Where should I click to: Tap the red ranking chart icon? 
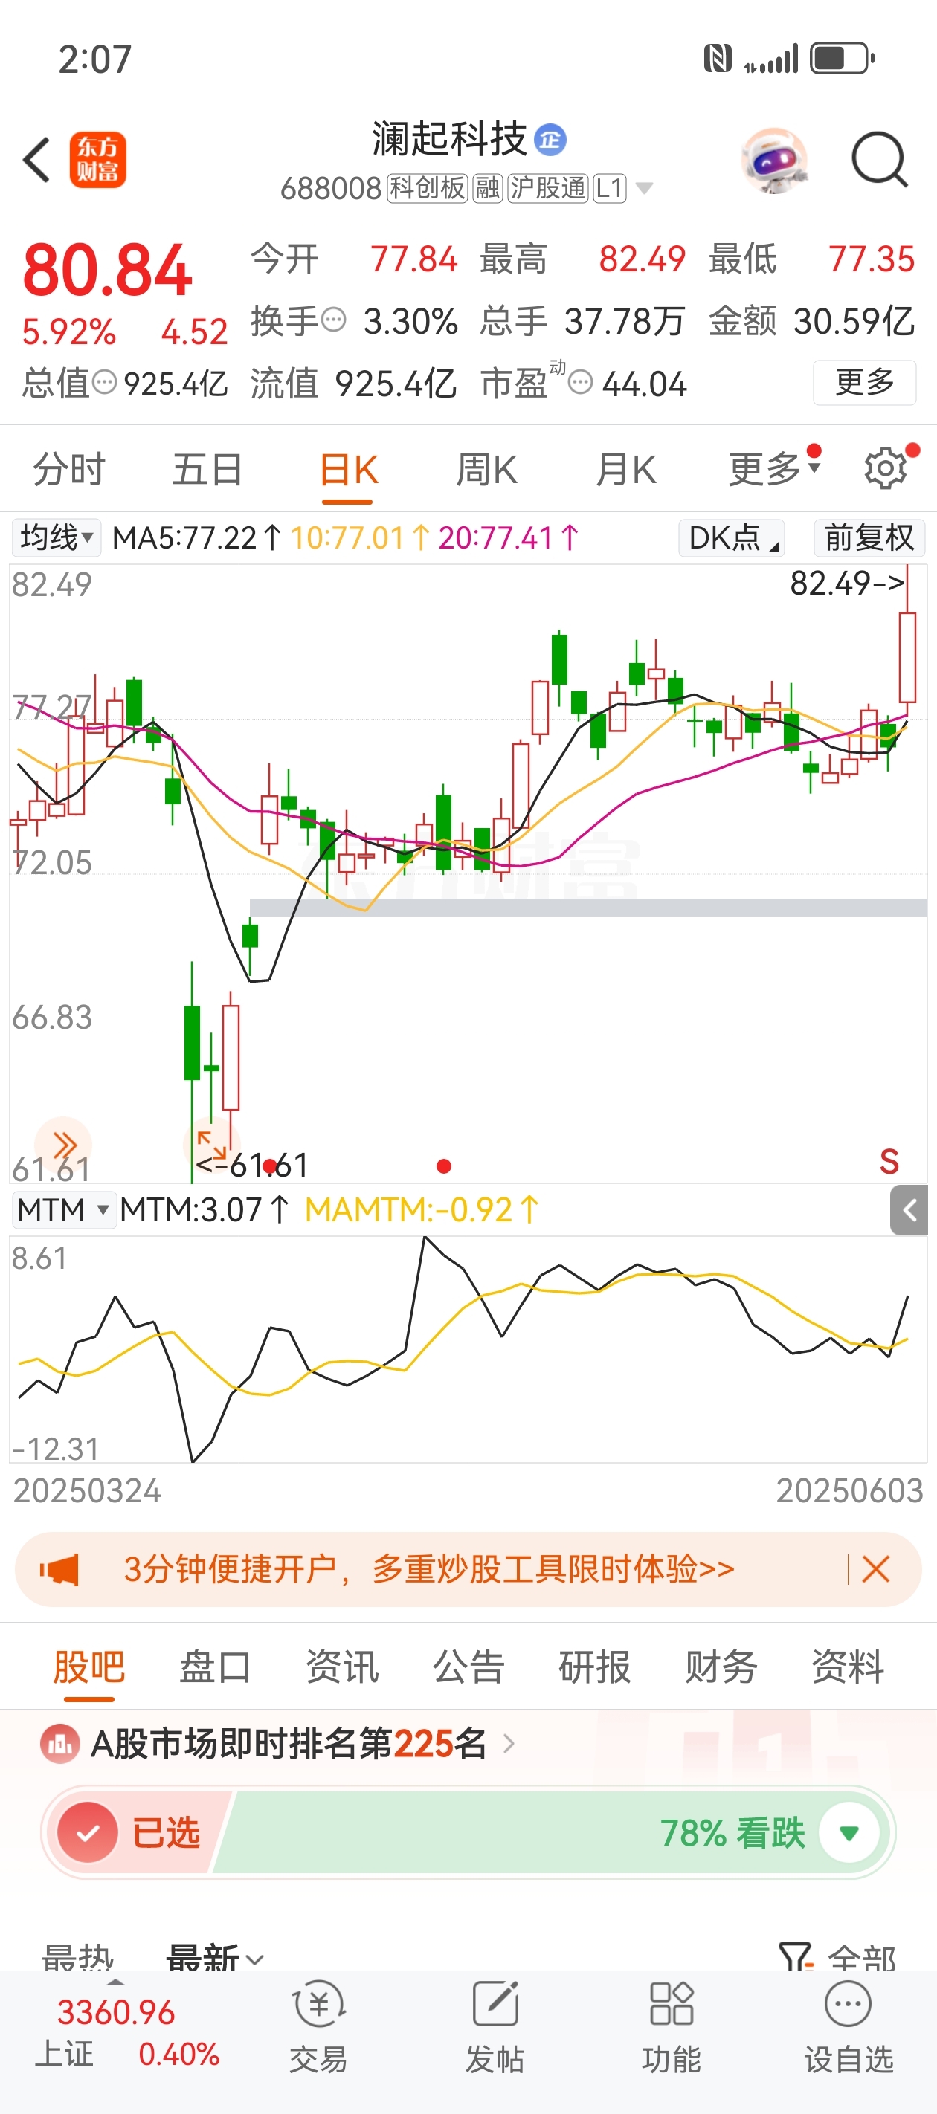[x=59, y=1744]
